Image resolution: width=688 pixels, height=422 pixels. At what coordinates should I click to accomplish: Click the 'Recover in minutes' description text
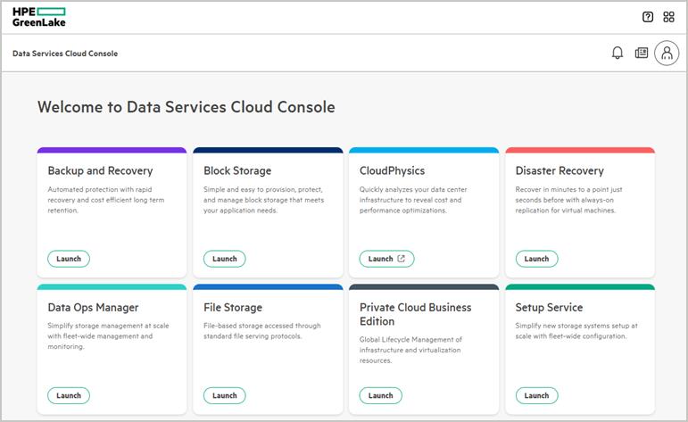[568, 200]
